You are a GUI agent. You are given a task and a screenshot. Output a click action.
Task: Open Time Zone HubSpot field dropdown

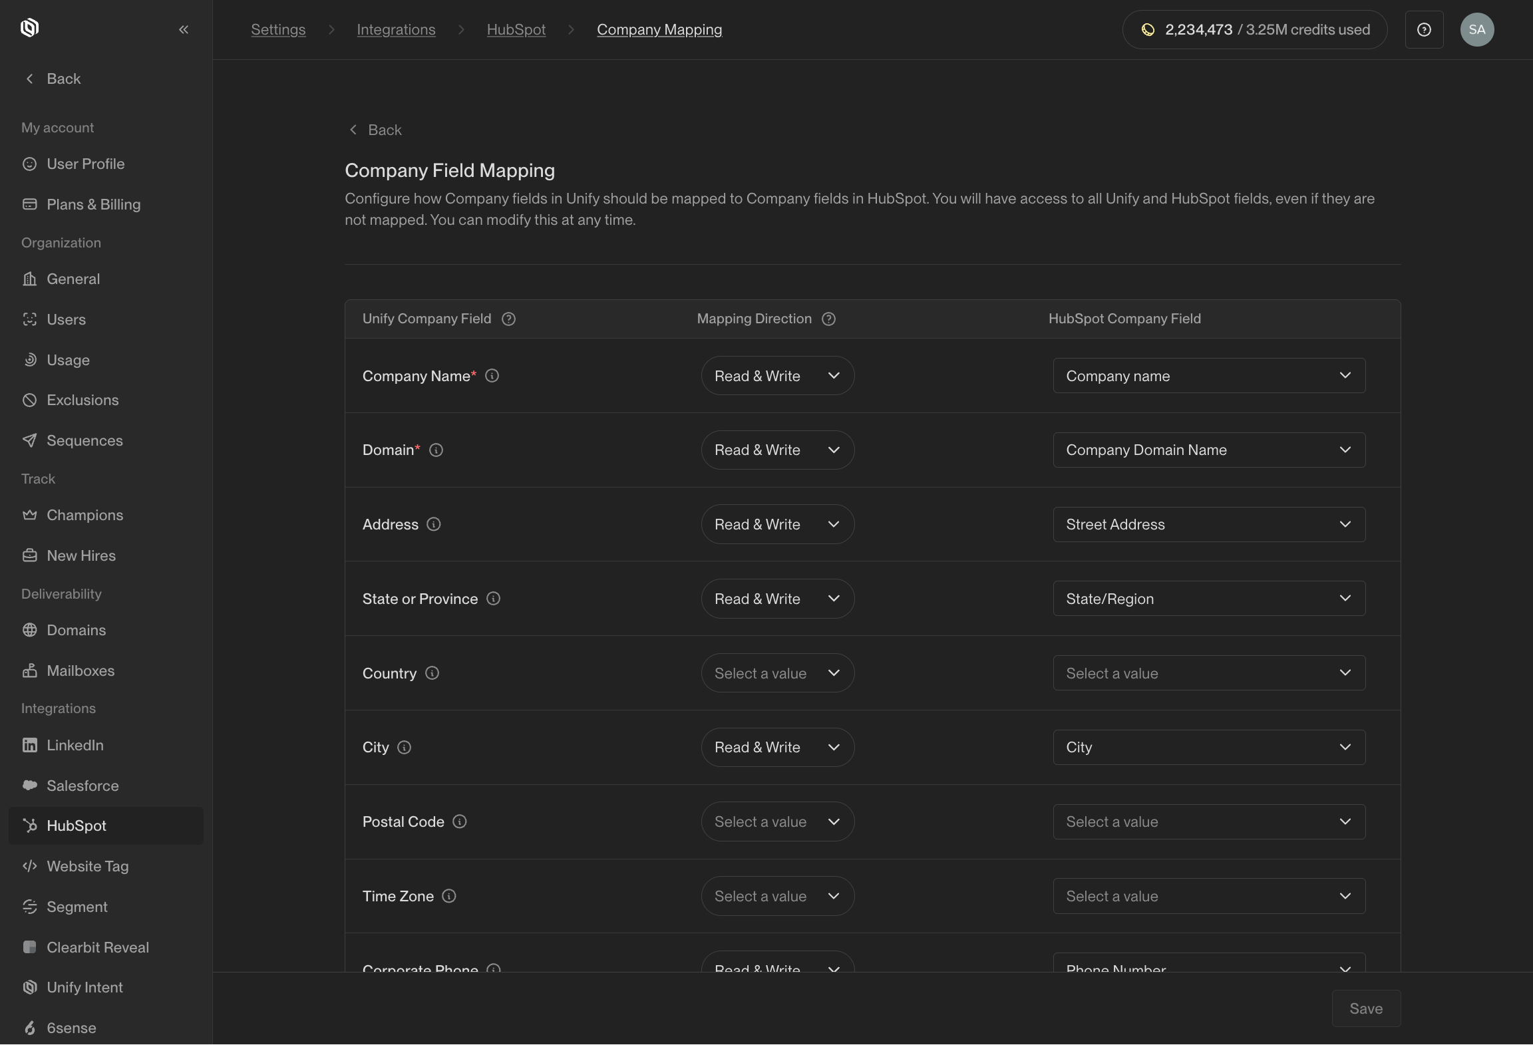1208,896
